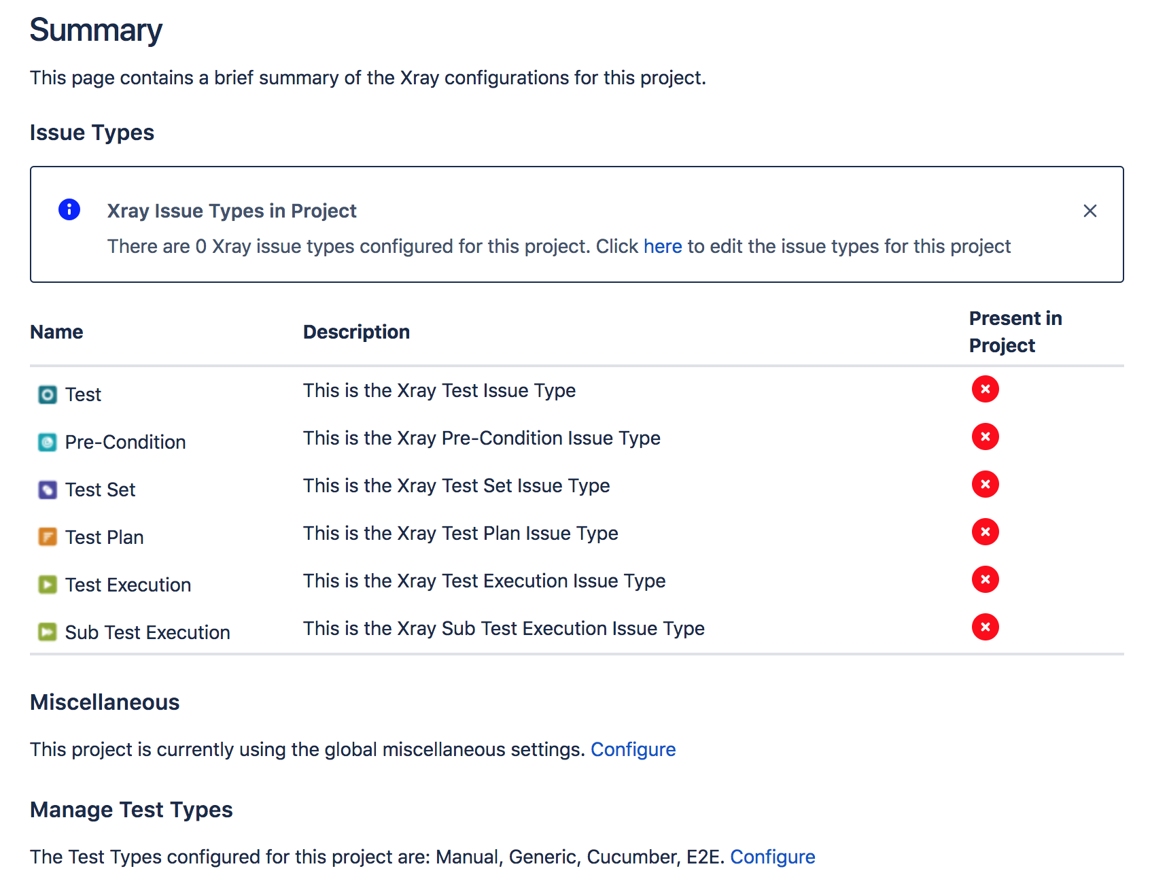
Task: Click the Pre-Condition issue type icon
Action: [48, 442]
